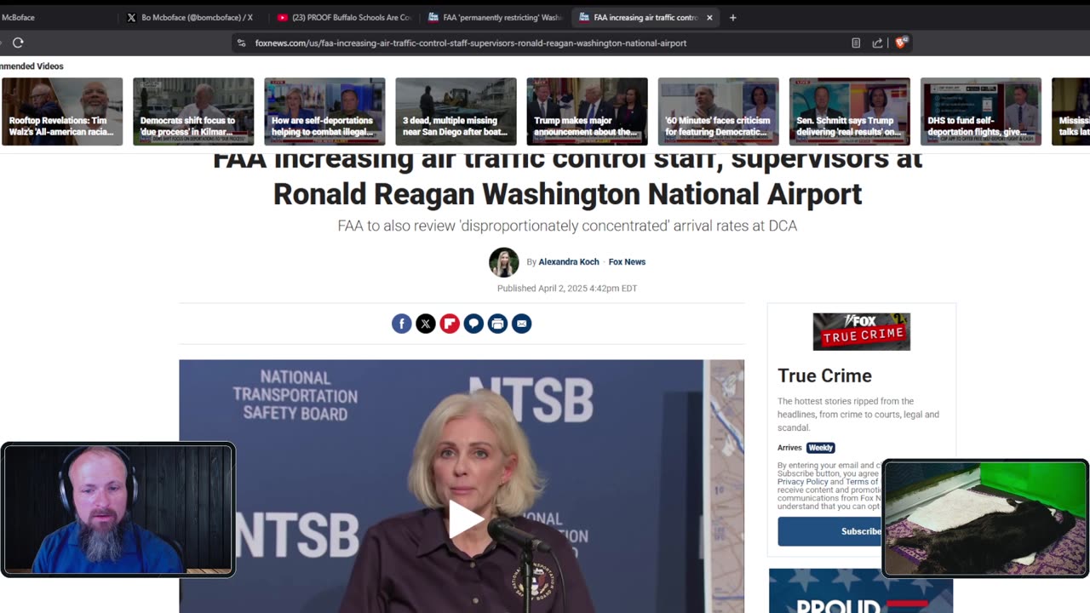Open a new tab with the plus icon

click(x=732, y=17)
